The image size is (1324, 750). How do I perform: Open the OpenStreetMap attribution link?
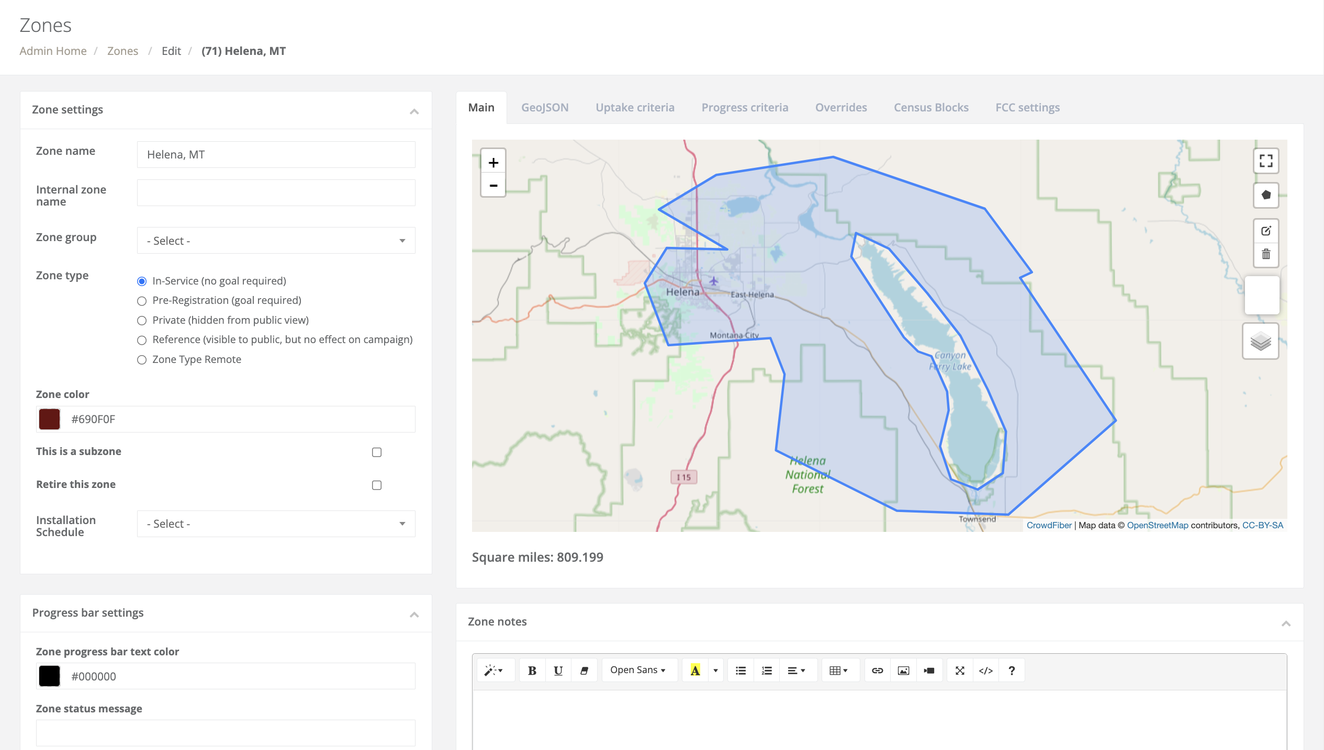[x=1157, y=525]
